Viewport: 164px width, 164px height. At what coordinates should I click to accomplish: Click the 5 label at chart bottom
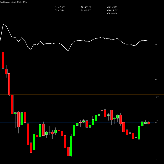pos(157,159)
